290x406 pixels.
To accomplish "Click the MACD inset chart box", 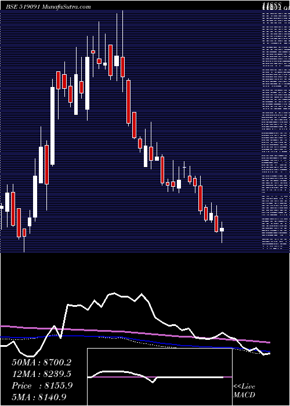I will pyautogui.click(x=159, y=377).
